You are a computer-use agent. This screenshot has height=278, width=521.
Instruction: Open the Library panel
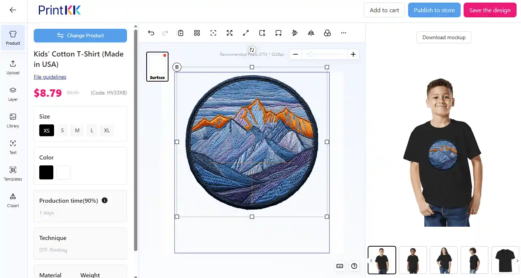13,120
